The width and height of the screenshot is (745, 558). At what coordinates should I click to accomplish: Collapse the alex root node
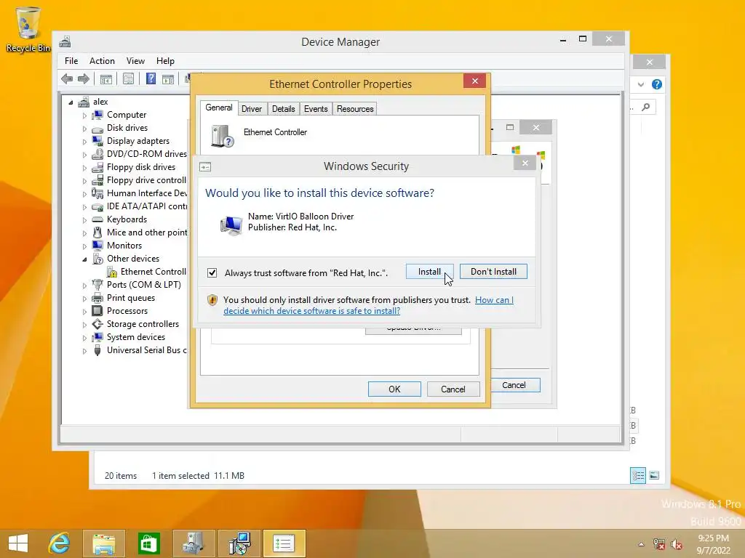coord(71,102)
